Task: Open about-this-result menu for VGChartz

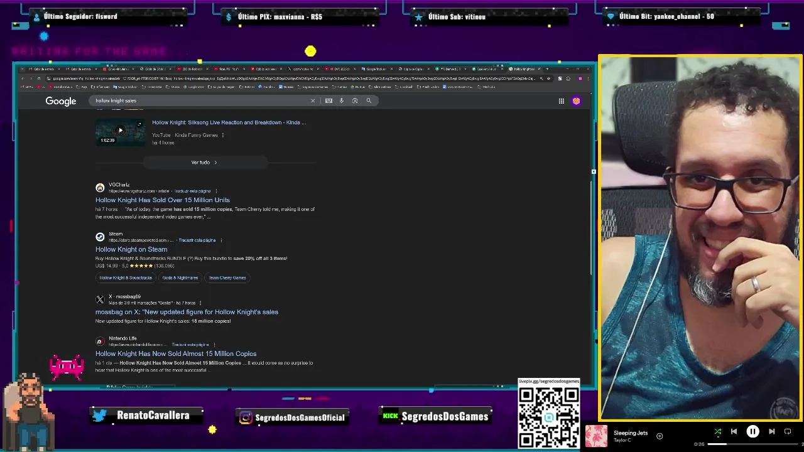Action: (x=216, y=191)
